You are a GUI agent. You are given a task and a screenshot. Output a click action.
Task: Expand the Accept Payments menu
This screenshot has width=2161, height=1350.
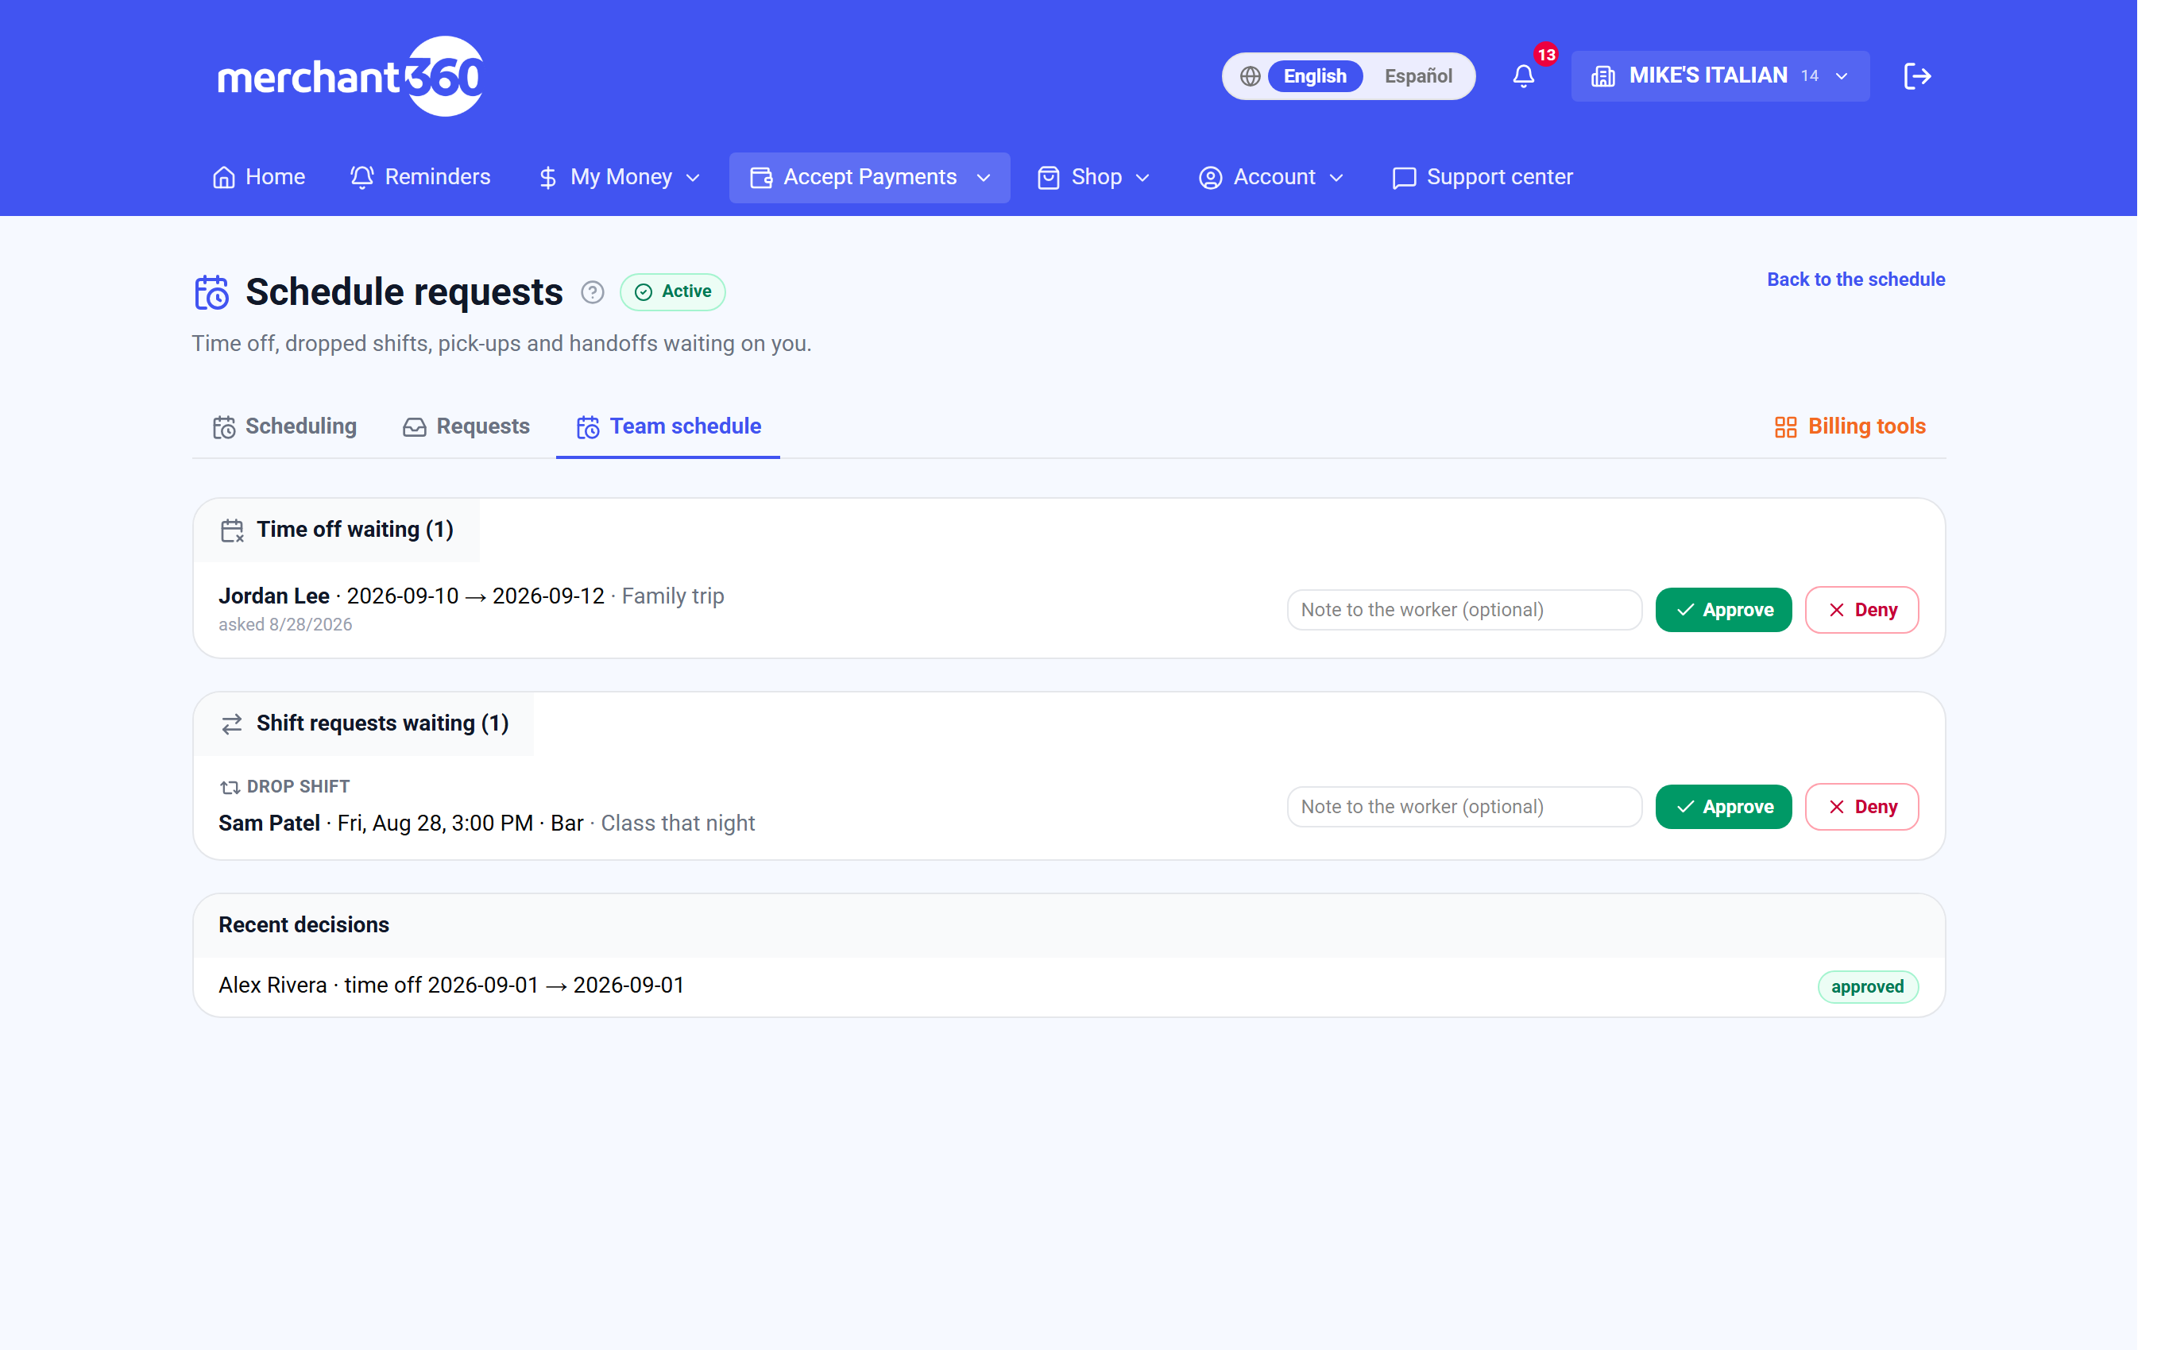870,178
